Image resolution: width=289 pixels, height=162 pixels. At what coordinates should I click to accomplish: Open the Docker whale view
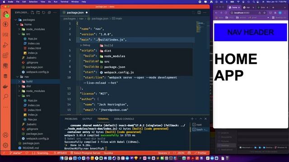pyautogui.click(x=5, y=86)
